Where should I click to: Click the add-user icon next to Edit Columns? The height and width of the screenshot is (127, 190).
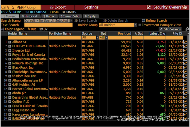[187, 29]
